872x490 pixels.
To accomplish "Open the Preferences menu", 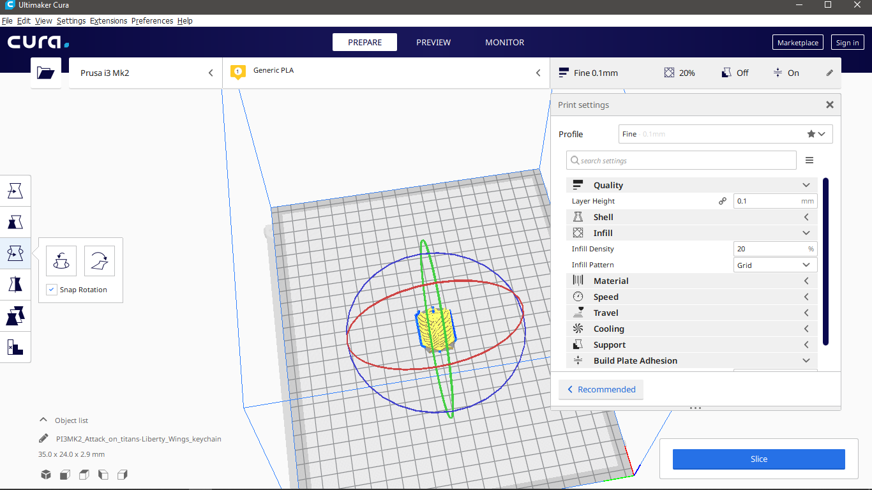I will pos(152,20).
